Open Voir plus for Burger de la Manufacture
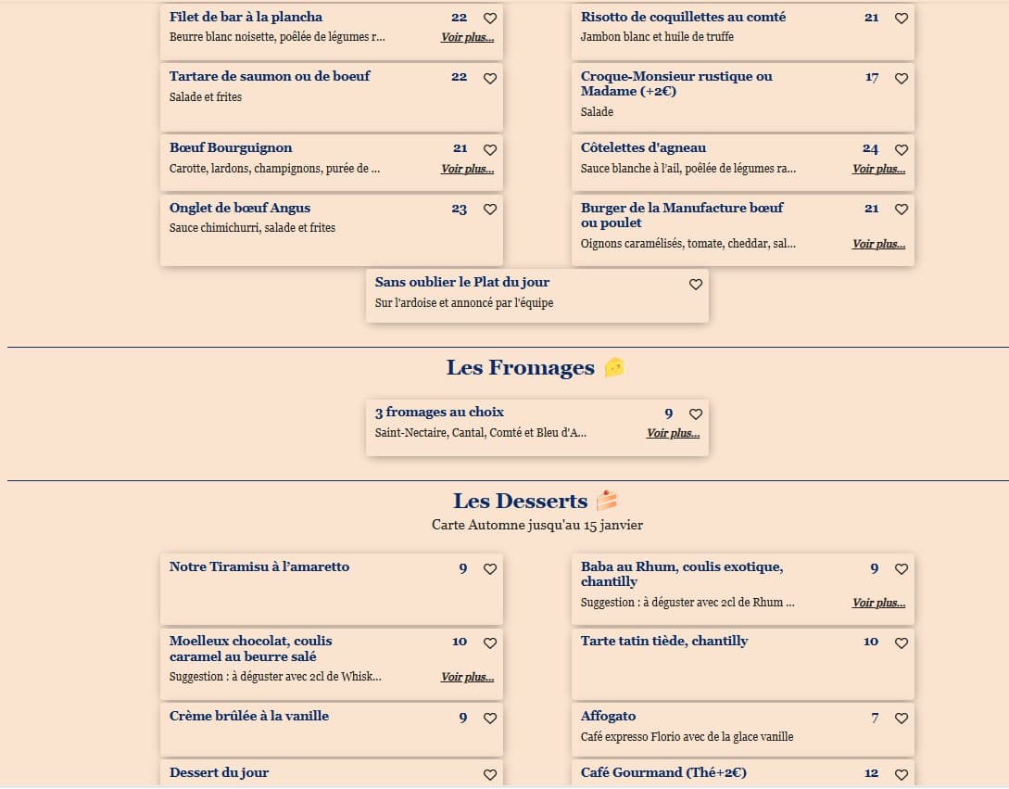Image resolution: width=1009 pixels, height=789 pixels. 878,244
